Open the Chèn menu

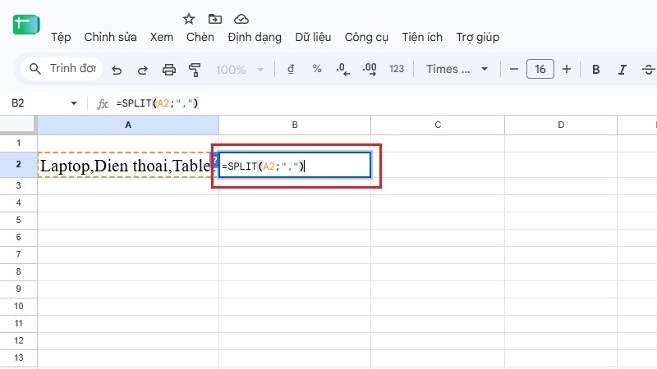tap(200, 37)
